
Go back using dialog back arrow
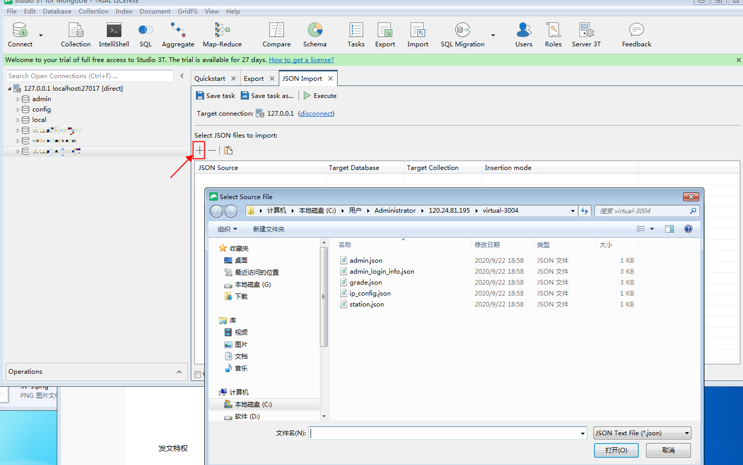click(x=216, y=211)
